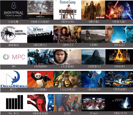Open the Forrest Gump poster
133x115 pixels.
point(67,10)
